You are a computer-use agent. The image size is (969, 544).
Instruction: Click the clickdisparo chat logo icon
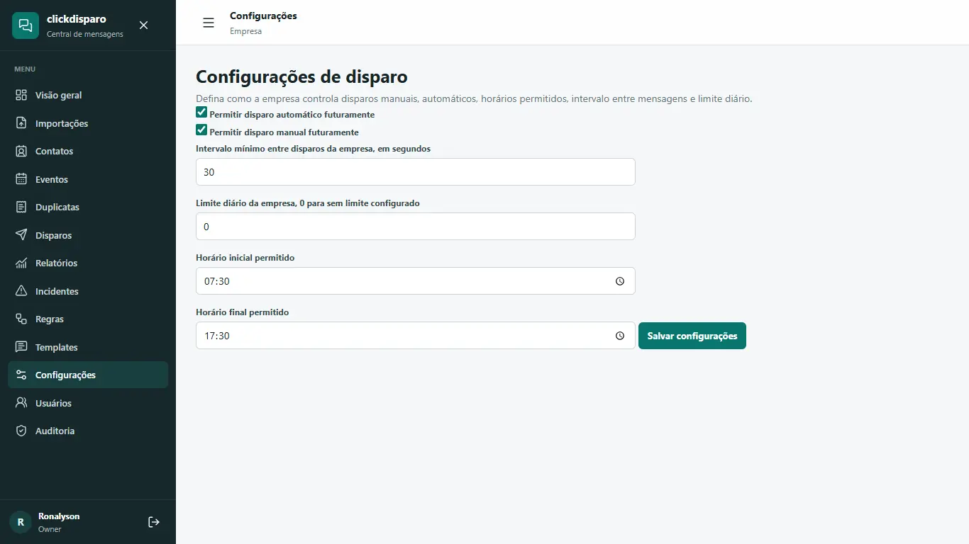pyautogui.click(x=26, y=25)
